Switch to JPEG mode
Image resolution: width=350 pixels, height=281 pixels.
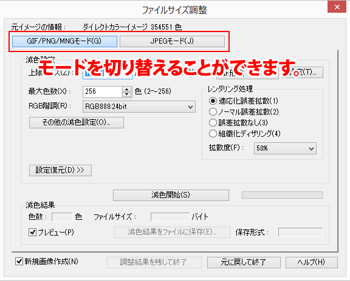[172, 41]
